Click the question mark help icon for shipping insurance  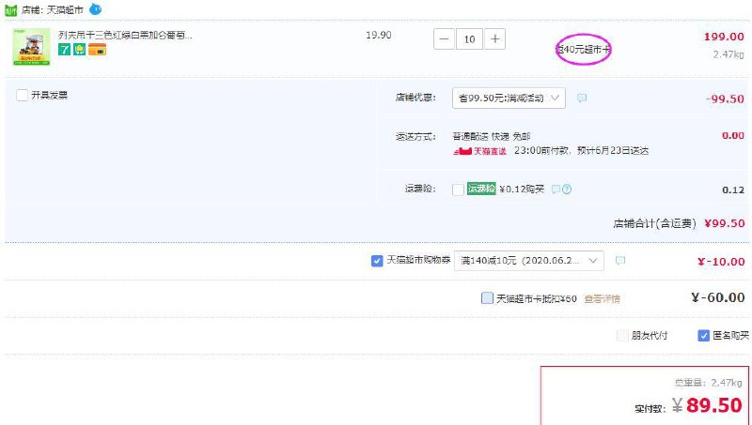pos(567,190)
